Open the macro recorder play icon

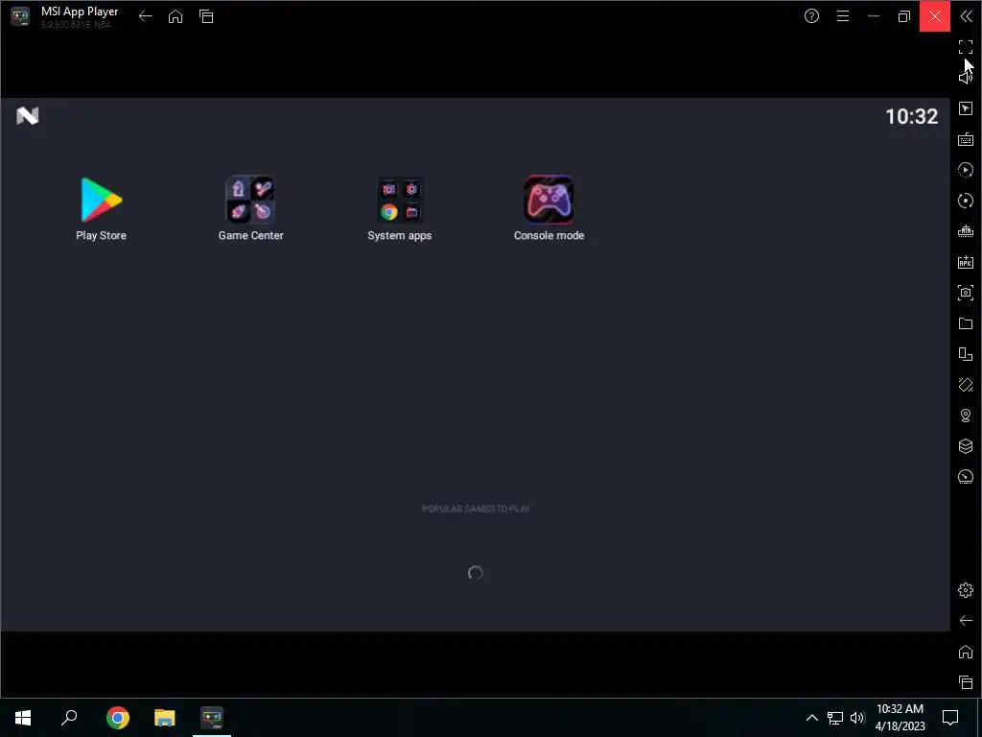coord(966,170)
